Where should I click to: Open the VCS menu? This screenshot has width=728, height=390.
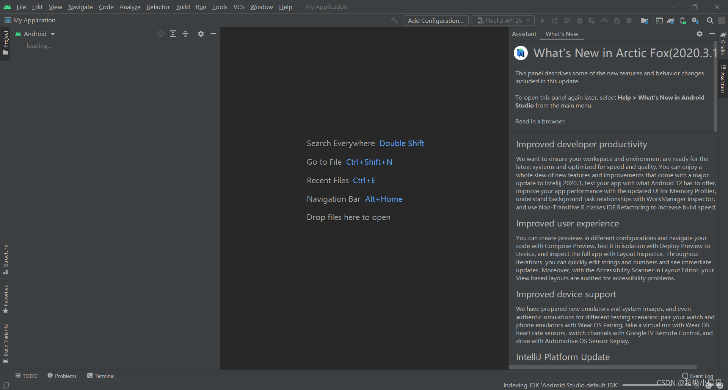[x=239, y=7]
